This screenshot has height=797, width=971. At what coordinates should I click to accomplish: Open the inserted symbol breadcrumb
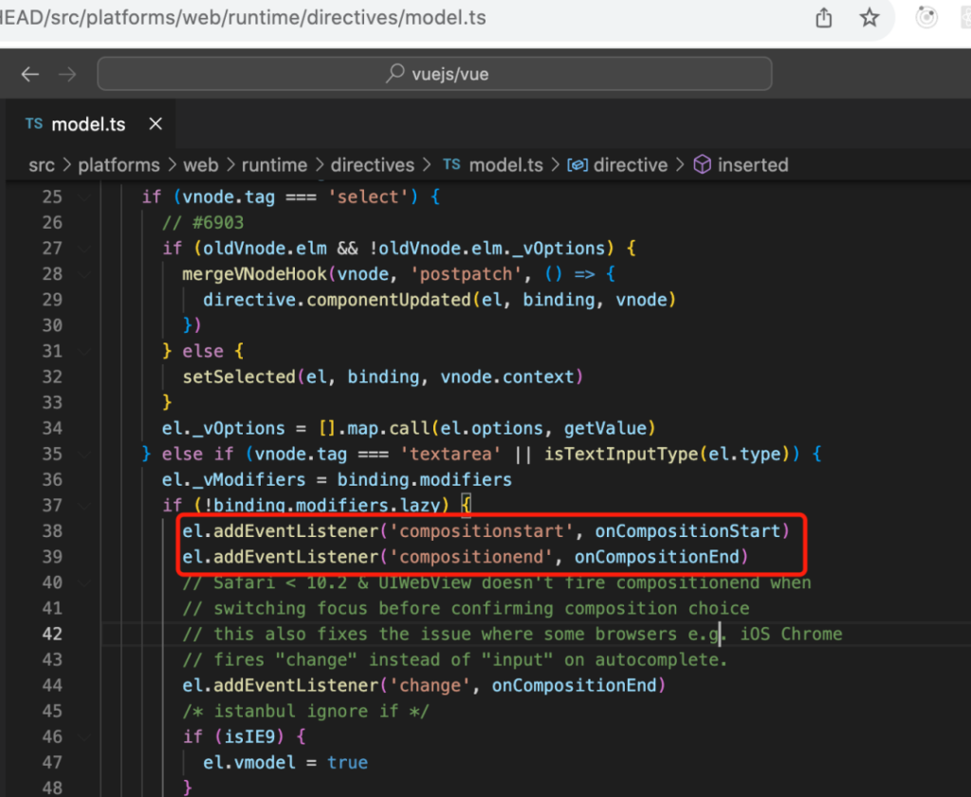pos(753,165)
